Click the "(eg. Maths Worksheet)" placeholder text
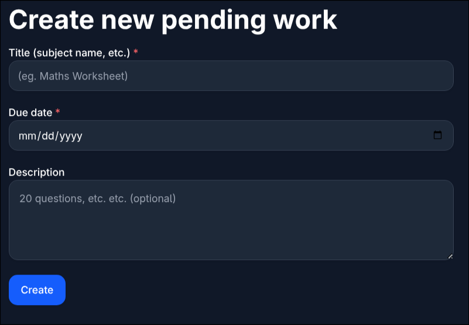469x325 pixels. coord(73,76)
